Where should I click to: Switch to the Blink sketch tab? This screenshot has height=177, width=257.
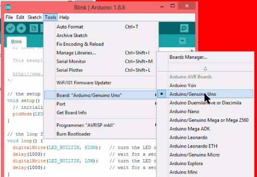(16, 42)
